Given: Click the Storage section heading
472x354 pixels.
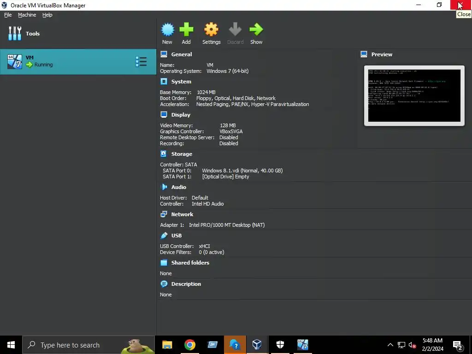Looking at the screenshot, I should [182, 154].
